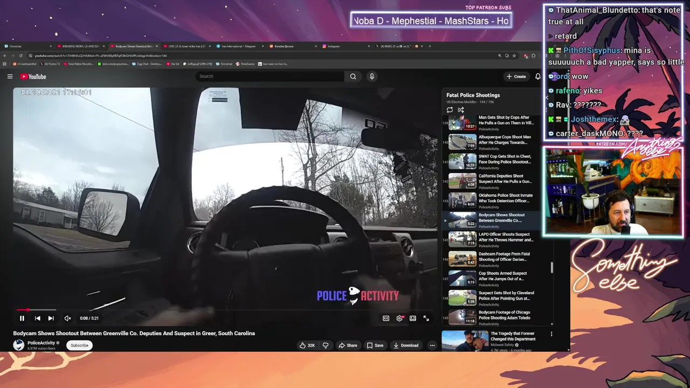Click the video title text
Screen dimensions: 690x388
coord(134,333)
